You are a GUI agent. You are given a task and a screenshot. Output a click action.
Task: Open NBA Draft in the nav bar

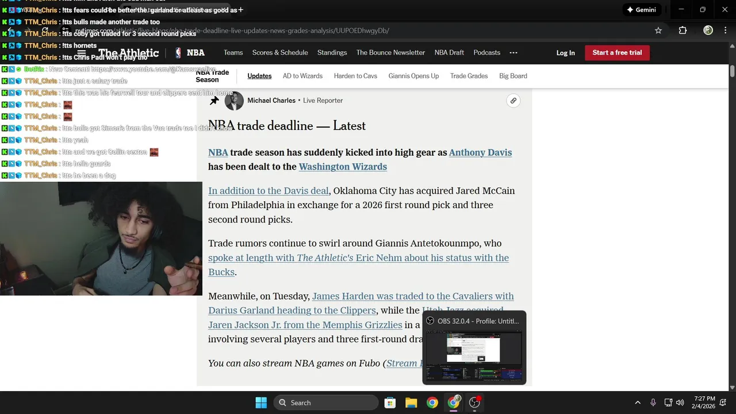(449, 52)
